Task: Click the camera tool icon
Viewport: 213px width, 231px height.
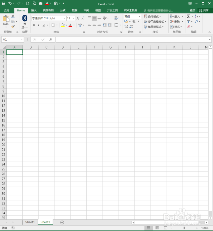Action: pyautogui.click(x=41, y=3)
